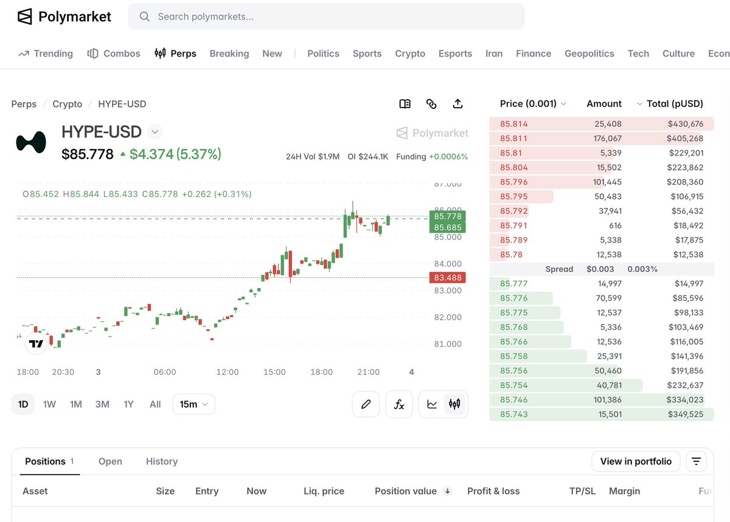Click bid price 85.746 row
The width and height of the screenshot is (730, 522).
point(602,400)
